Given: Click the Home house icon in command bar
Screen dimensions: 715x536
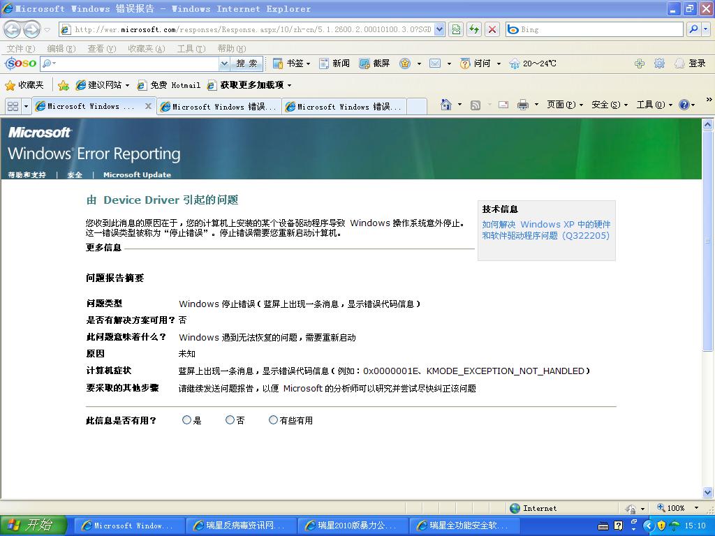Looking at the screenshot, I should tap(446, 105).
